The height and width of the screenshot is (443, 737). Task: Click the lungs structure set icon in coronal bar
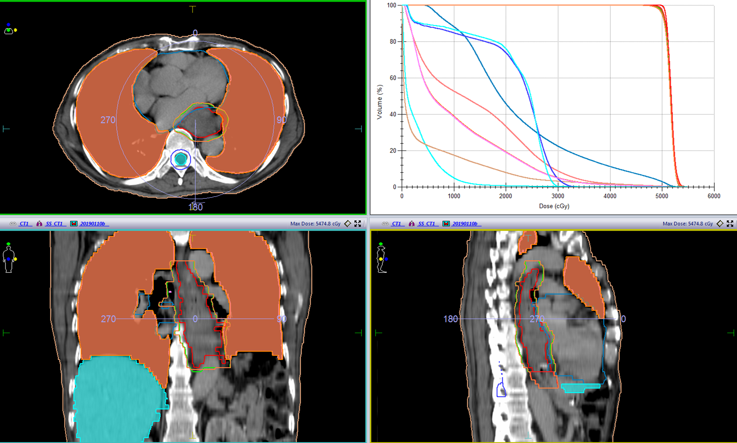click(x=40, y=224)
